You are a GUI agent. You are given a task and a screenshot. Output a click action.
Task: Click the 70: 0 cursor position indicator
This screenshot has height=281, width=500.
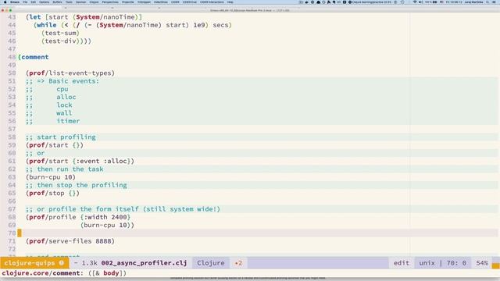456,263
